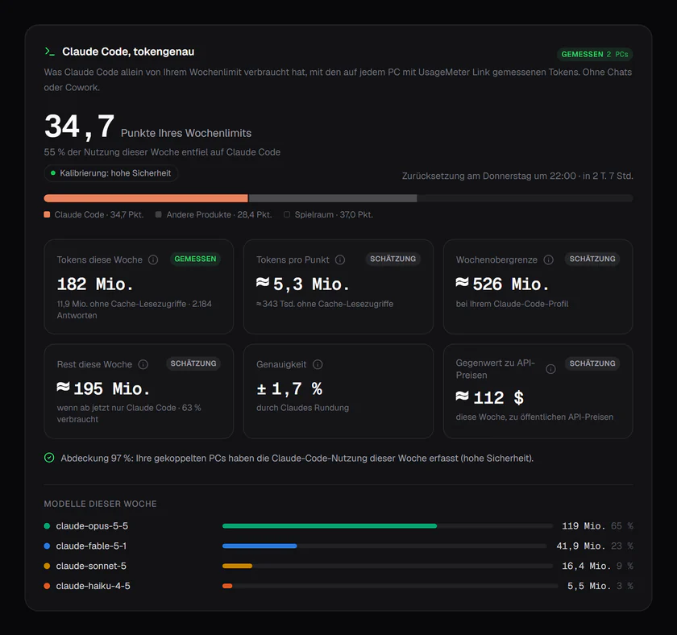
Task: Open info icon next to Genauigkeit
Action: click(x=318, y=364)
